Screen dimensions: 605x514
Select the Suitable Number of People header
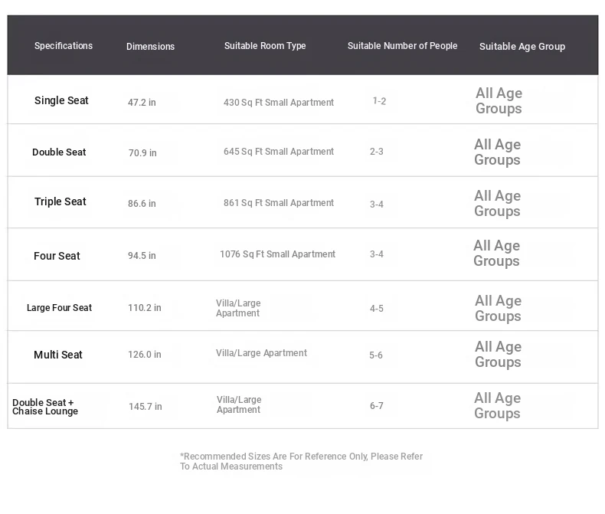(402, 46)
